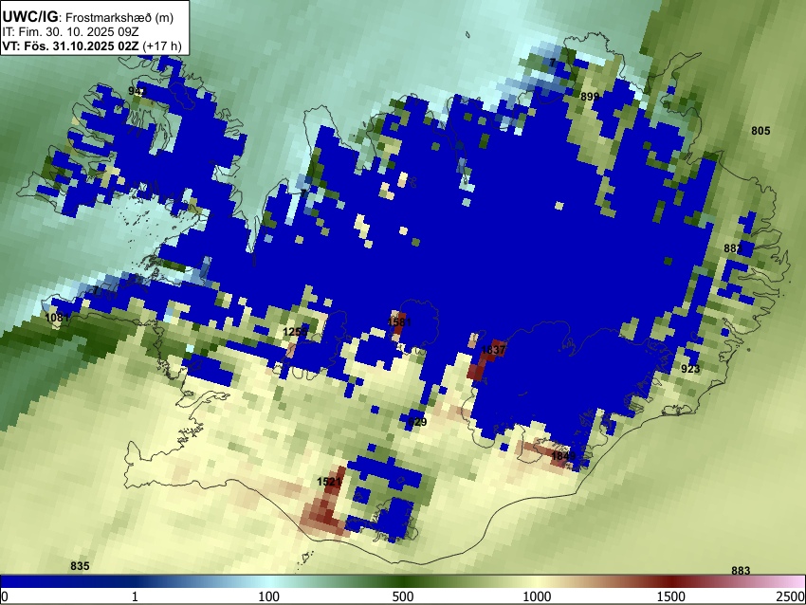The height and width of the screenshot is (605, 806).
Task: Click the map value label 1837
Action: pyautogui.click(x=493, y=350)
